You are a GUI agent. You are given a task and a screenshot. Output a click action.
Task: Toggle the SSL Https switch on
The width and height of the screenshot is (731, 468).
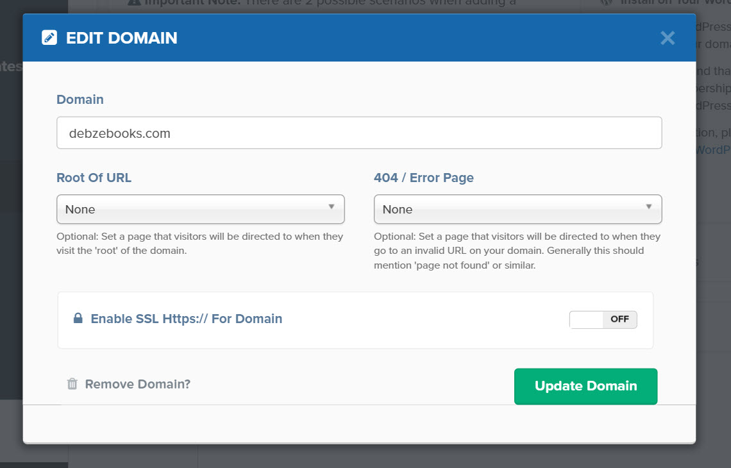click(x=603, y=319)
